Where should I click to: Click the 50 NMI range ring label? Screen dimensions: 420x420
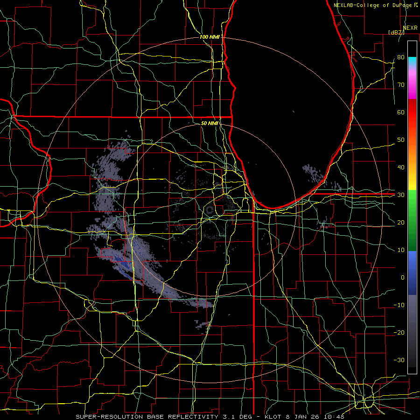210,123
